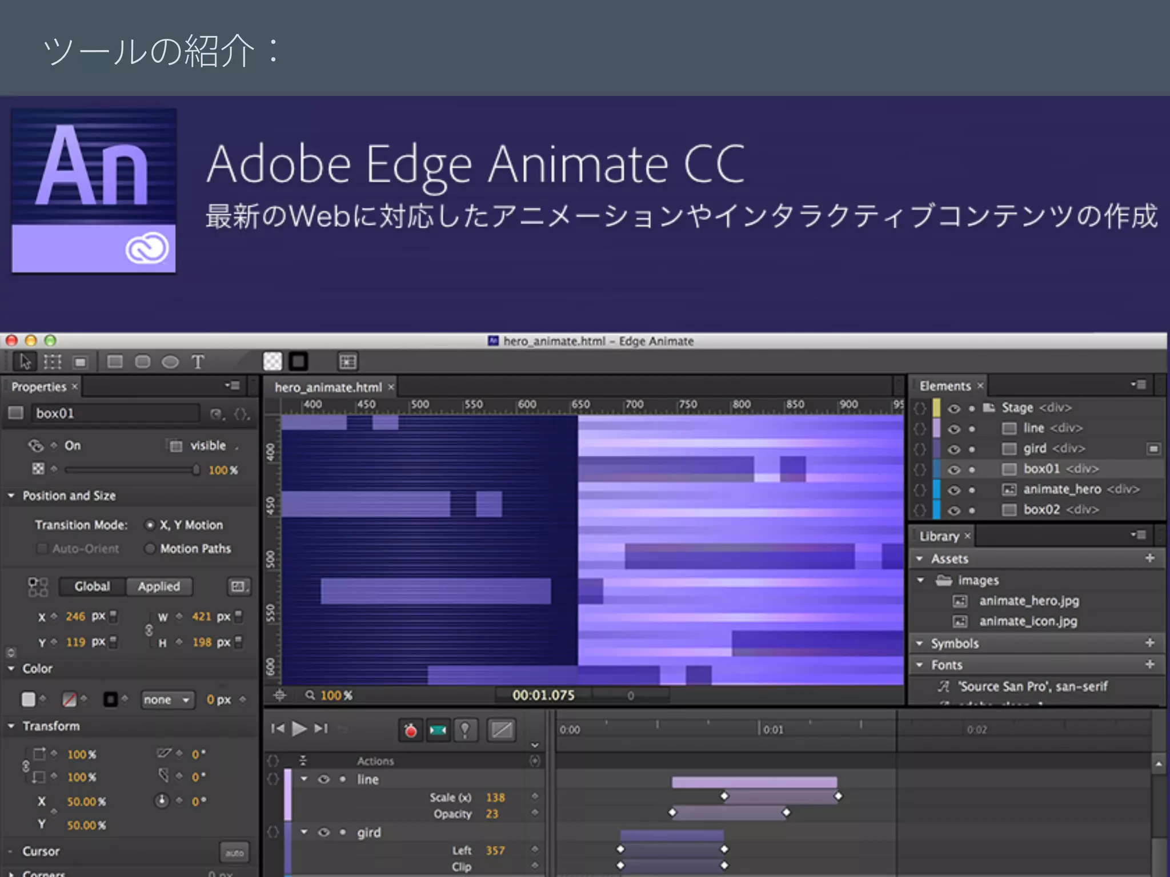This screenshot has width=1170, height=877.
Task: Click the black border color chip in toolbar
Action: coord(298,361)
